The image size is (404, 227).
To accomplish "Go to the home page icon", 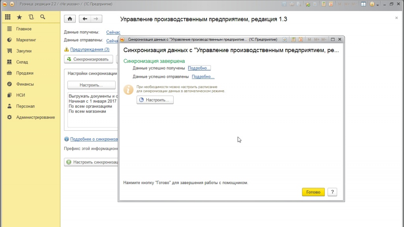I will click(x=70, y=19).
